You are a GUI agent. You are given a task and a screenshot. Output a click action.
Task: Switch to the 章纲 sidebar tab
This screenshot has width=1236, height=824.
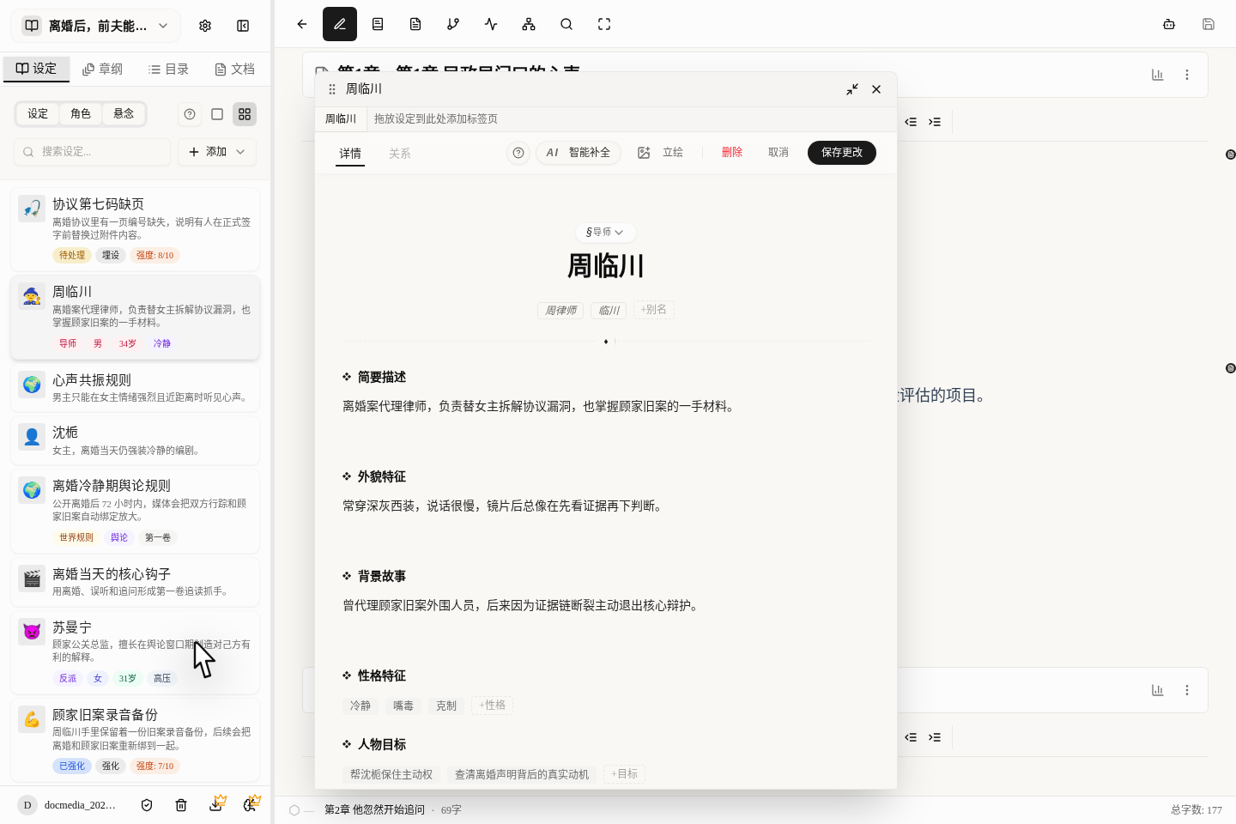pyautogui.click(x=102, y=69)
